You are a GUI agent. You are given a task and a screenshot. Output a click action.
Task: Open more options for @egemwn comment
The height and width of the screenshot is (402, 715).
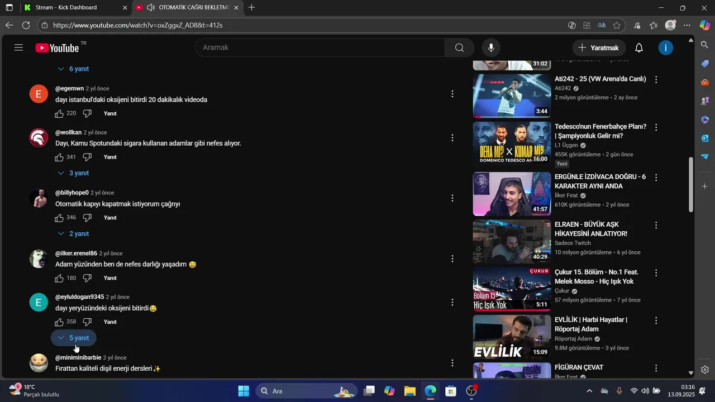tap(452, 94)
